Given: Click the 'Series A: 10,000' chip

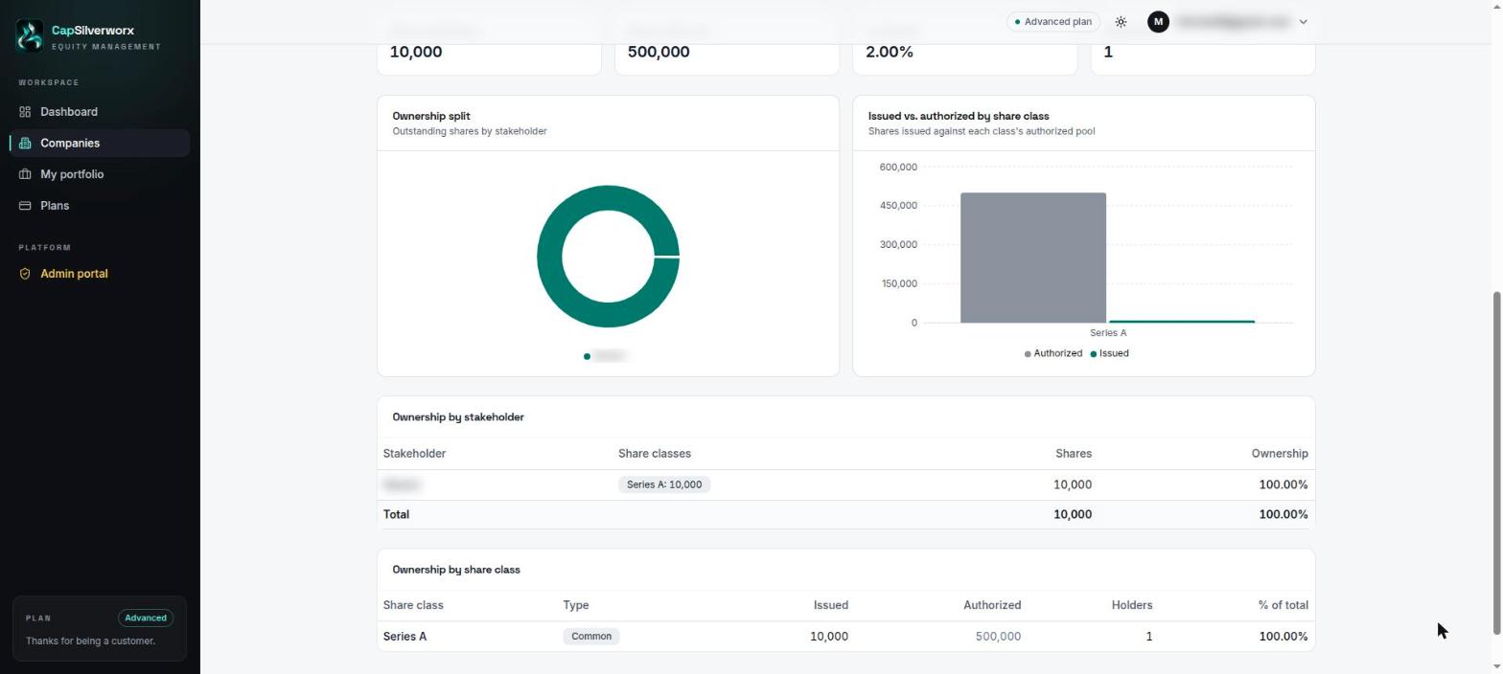Looking at the screenshot, I should tap(664, 484).
